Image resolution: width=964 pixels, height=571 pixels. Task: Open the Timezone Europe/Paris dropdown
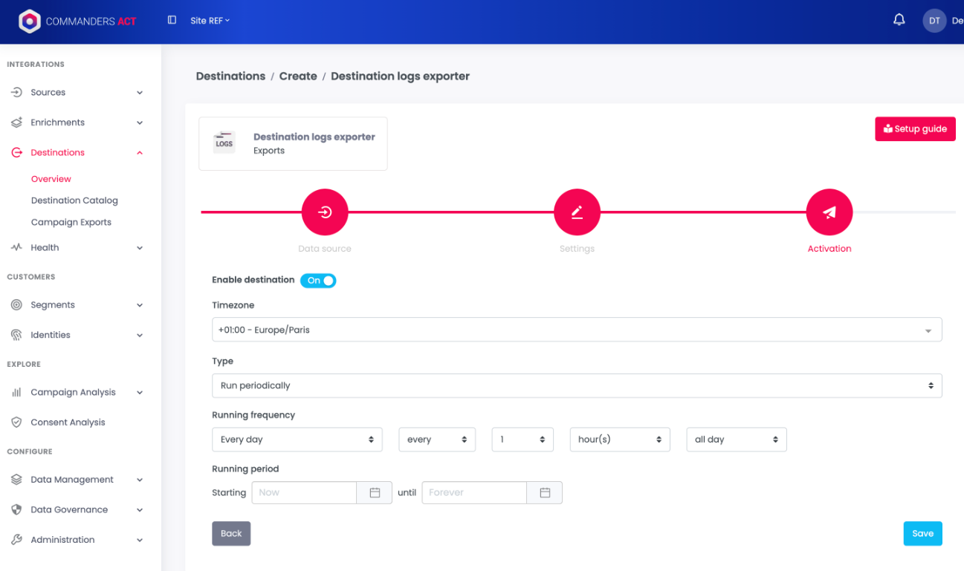pos(577,330)
